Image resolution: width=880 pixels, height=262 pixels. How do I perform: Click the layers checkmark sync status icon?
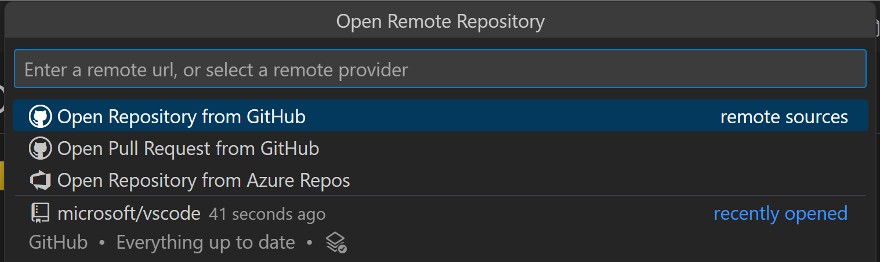pos(336,242)
